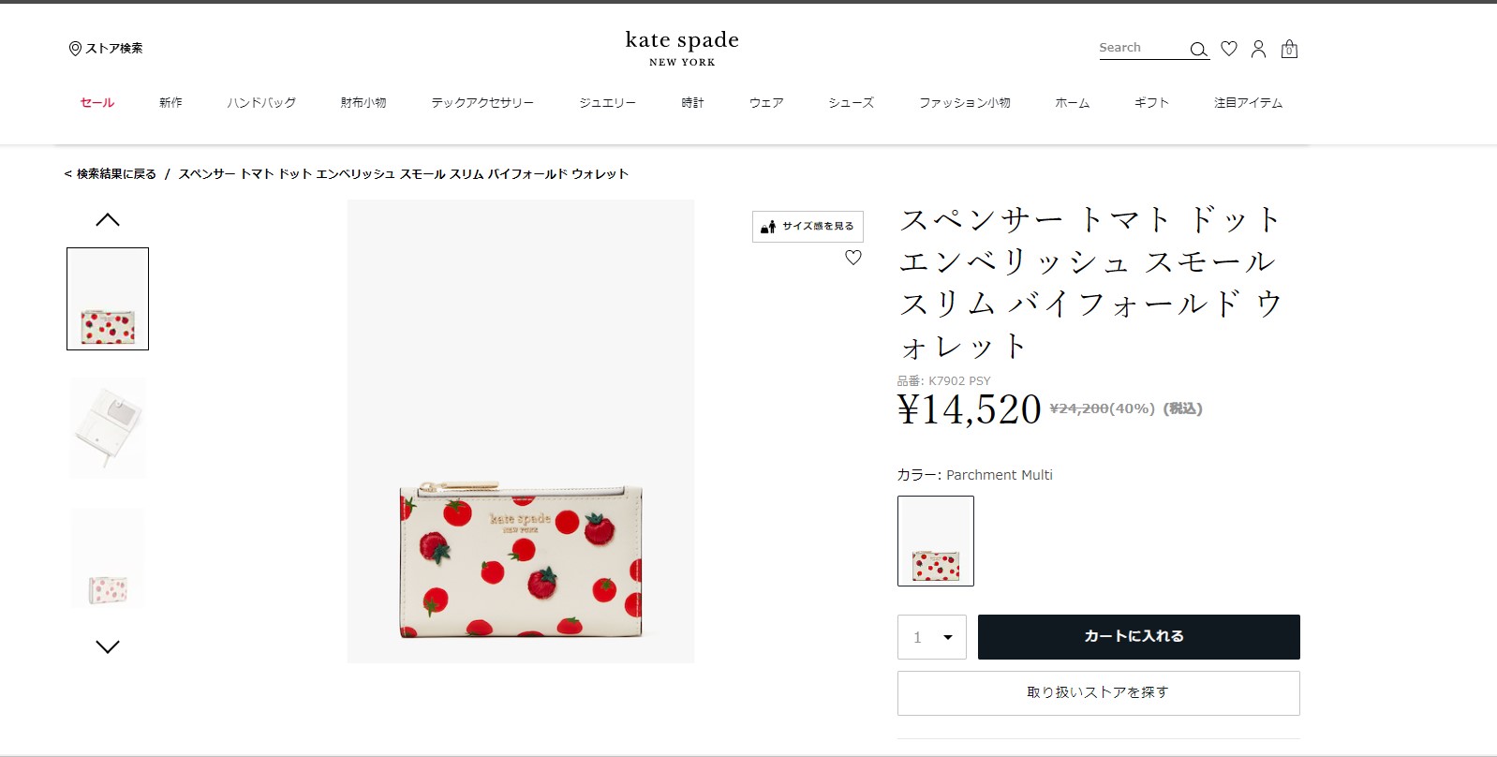Open the shopping bag icon
Viewport: 1497px width, 757px height.
(1289, 49)
